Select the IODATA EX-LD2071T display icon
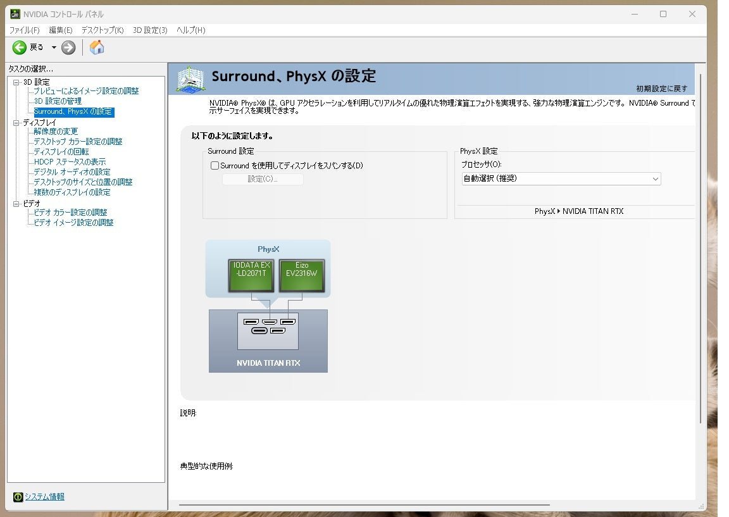The height and width of the screenshot is (517, 729). pos(251,276)
